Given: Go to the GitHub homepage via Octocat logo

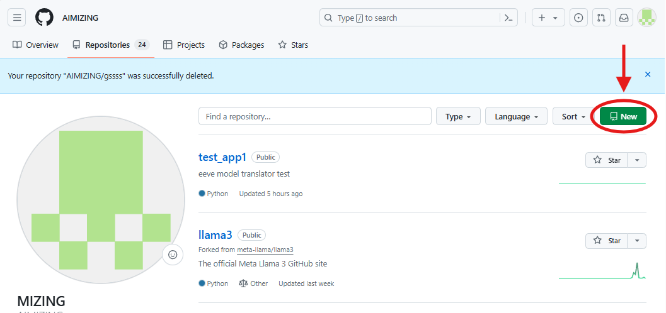Looking at the screenshot, I should (44, 18).
